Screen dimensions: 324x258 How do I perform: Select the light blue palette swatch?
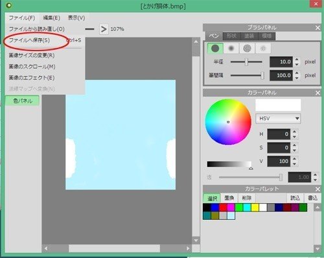pyautogui.click(x=231, y=215)
